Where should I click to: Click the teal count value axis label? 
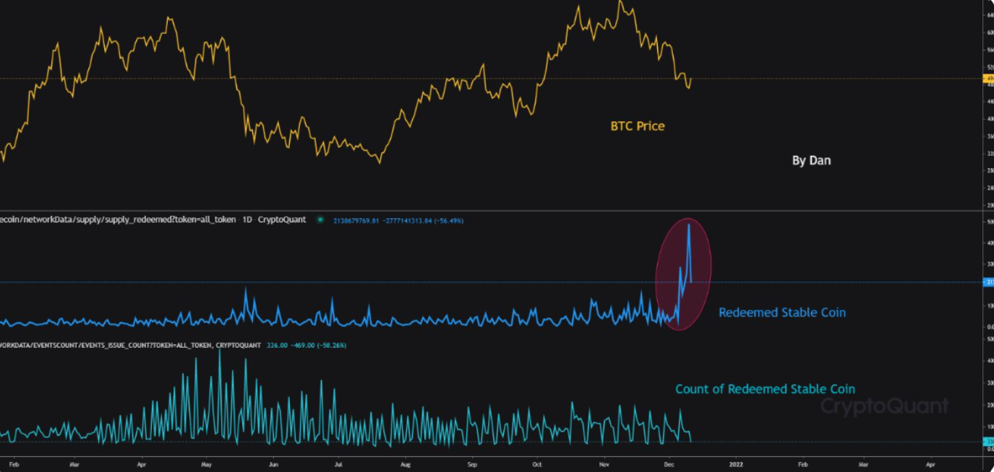989,441
